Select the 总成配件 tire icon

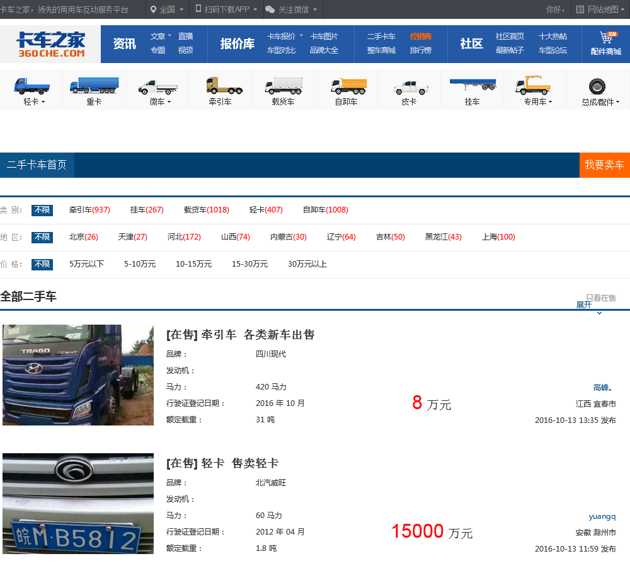point(597,86)
